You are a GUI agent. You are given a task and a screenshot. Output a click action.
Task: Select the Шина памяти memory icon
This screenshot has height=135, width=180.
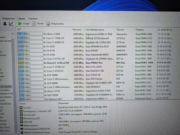[22, 125]
